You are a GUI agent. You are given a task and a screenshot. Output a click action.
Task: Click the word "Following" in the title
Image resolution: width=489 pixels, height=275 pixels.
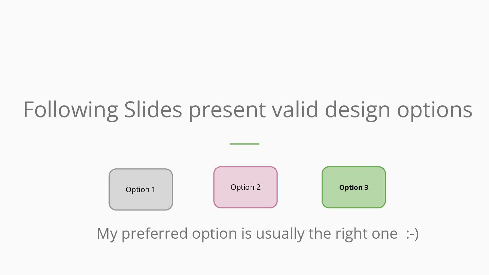[x=70, y=110]
